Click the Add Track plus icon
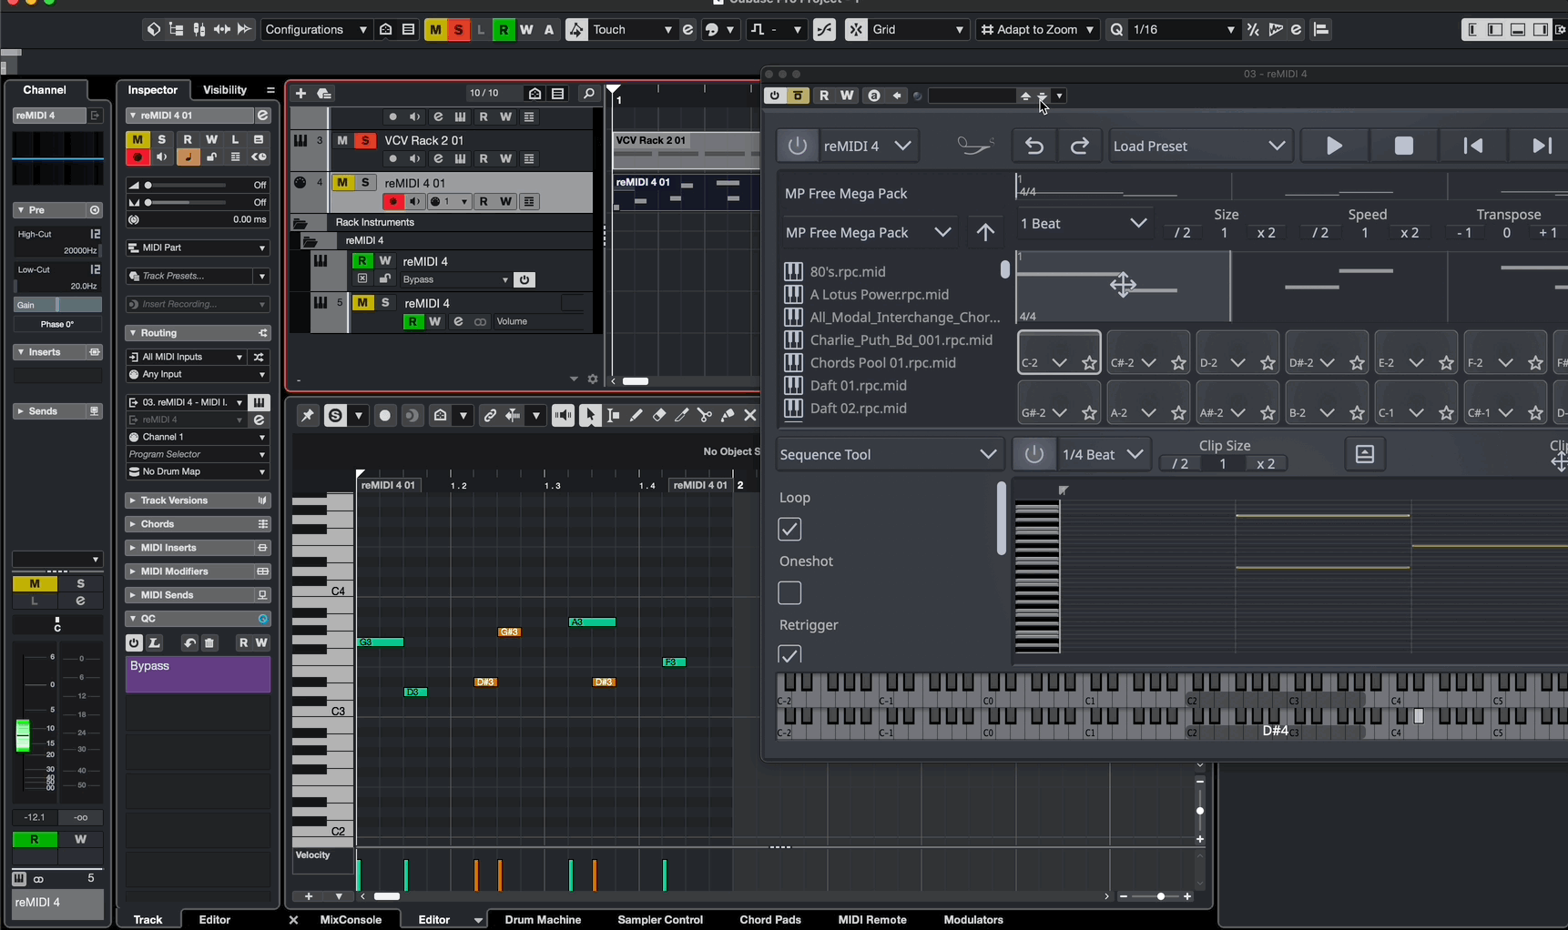The image size is (1568, 930). click(300, 93)
